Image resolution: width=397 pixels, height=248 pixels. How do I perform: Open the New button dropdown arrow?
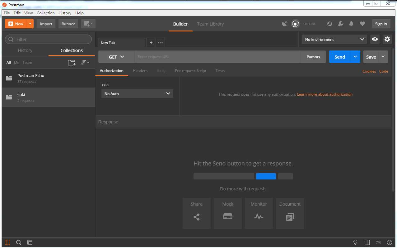(30, 24)
